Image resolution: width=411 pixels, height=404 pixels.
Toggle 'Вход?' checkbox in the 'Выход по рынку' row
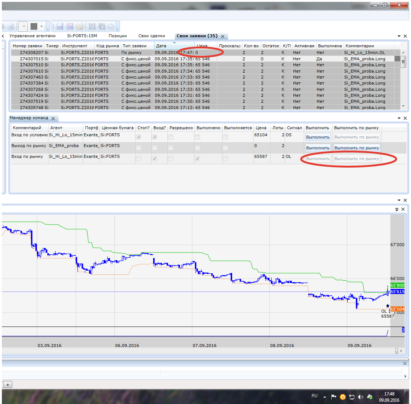(x=155, y=148)
